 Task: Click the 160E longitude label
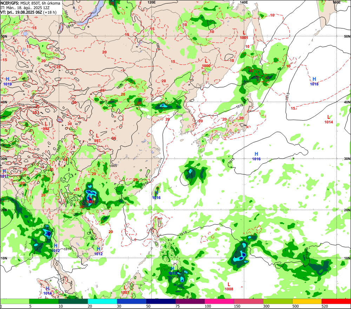pos(336,2)
